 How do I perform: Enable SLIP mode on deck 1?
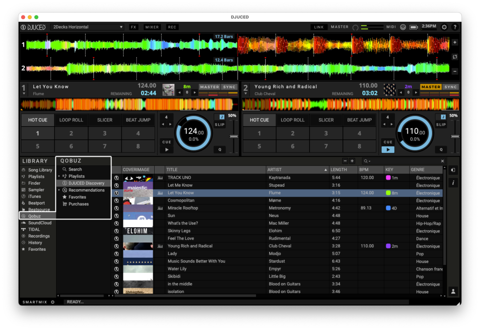tap(219, 125)
